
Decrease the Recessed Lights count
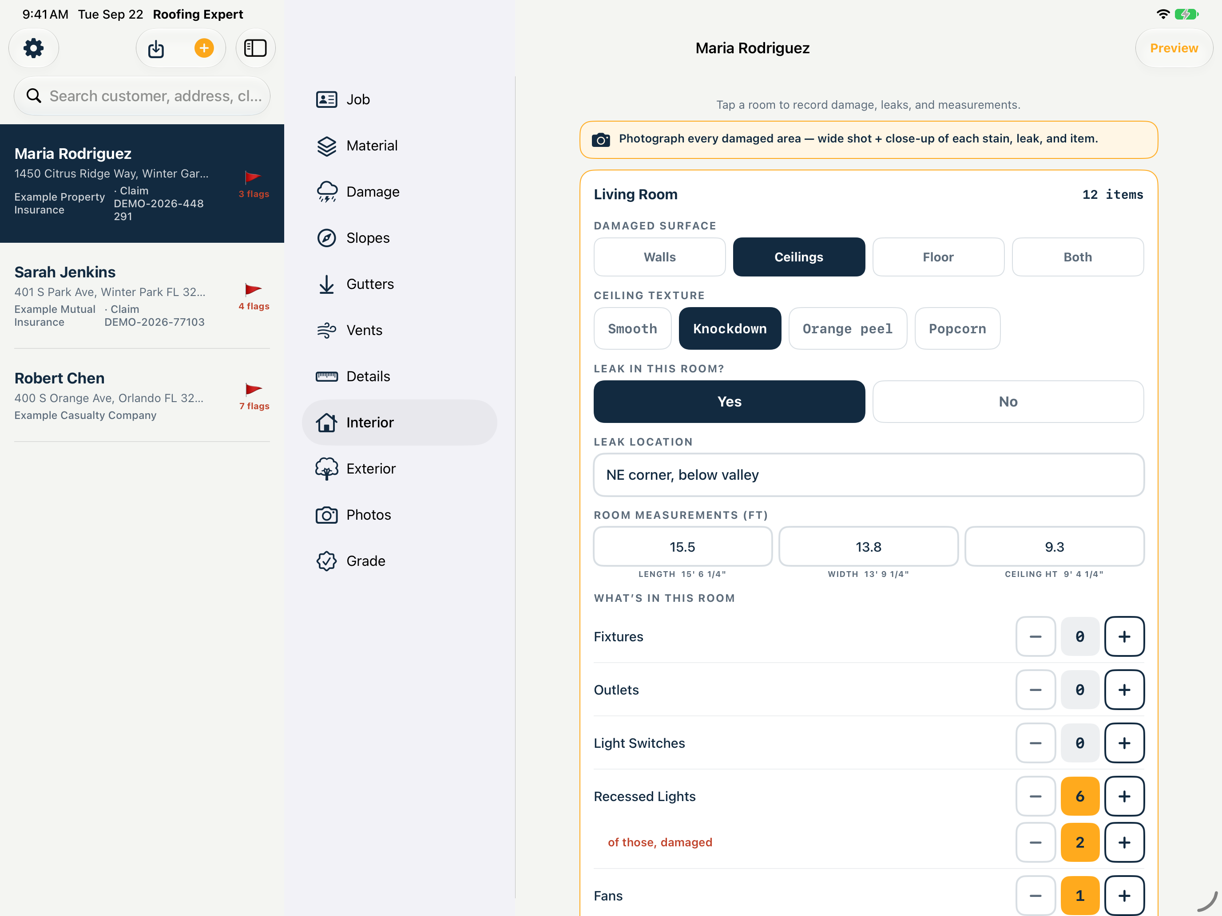click(1035, 796)
